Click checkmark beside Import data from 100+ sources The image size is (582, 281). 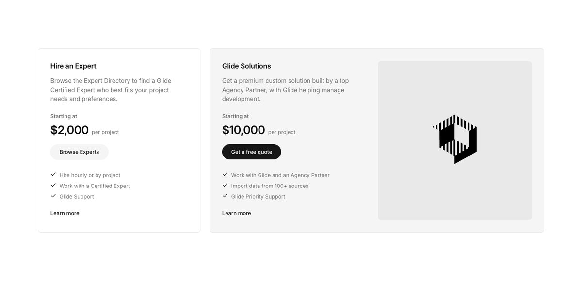225,186
